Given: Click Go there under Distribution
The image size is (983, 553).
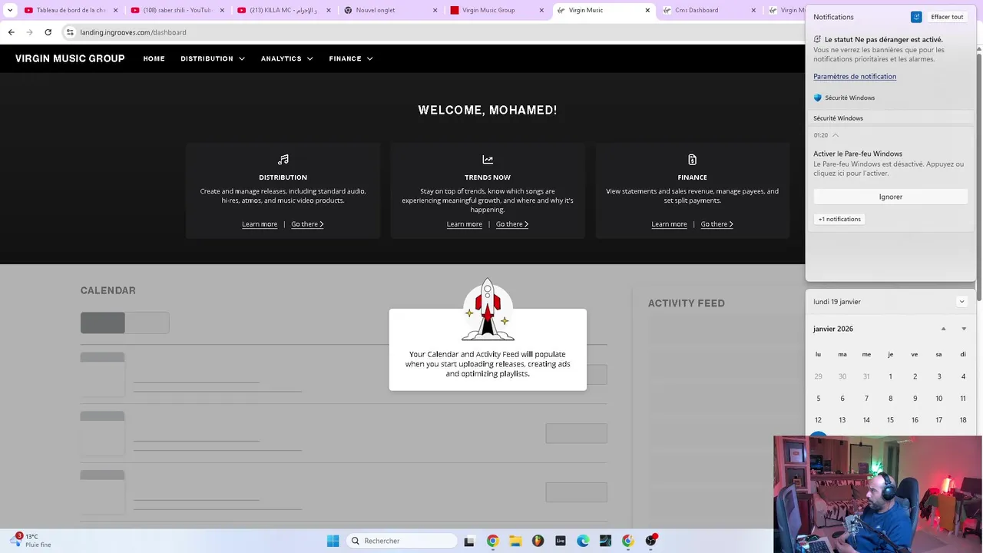Looking at the screenshot, I should pyautogui.click(x=307, y=224).
